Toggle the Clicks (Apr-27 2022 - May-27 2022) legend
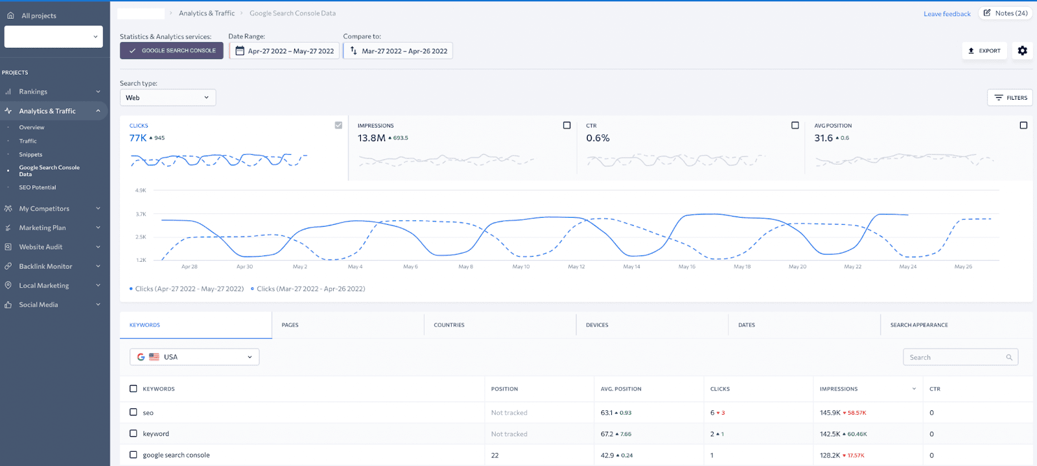This screenshot has width=1037, height=466. point(187,289)
